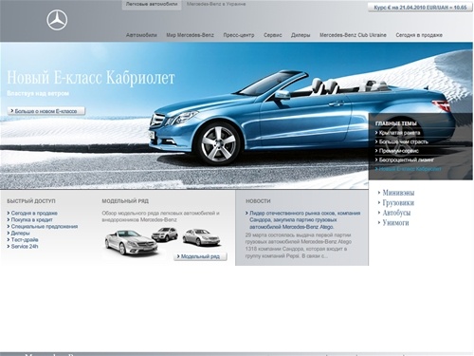Image resolution: width=474 pixels, height=356 pixels.
Task: Select Дилеры in the top navigation
Action: coord(301,35)
